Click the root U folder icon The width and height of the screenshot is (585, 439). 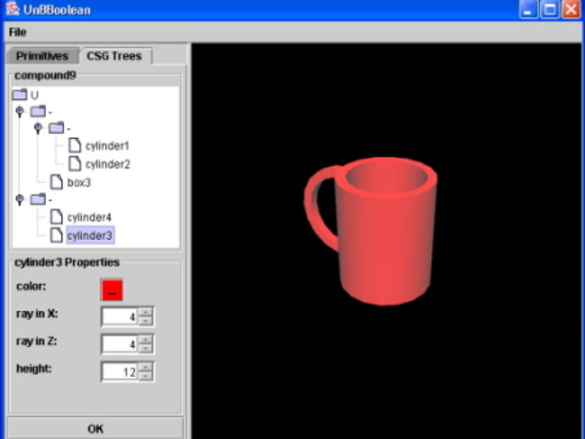pos(19,95)
